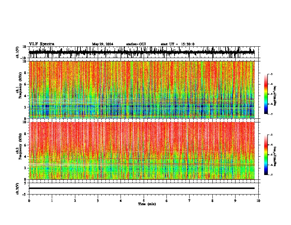This screenshot has width=291, height=225.
Task: Click the ch.1 color bar units label
Action: [275, 96]
